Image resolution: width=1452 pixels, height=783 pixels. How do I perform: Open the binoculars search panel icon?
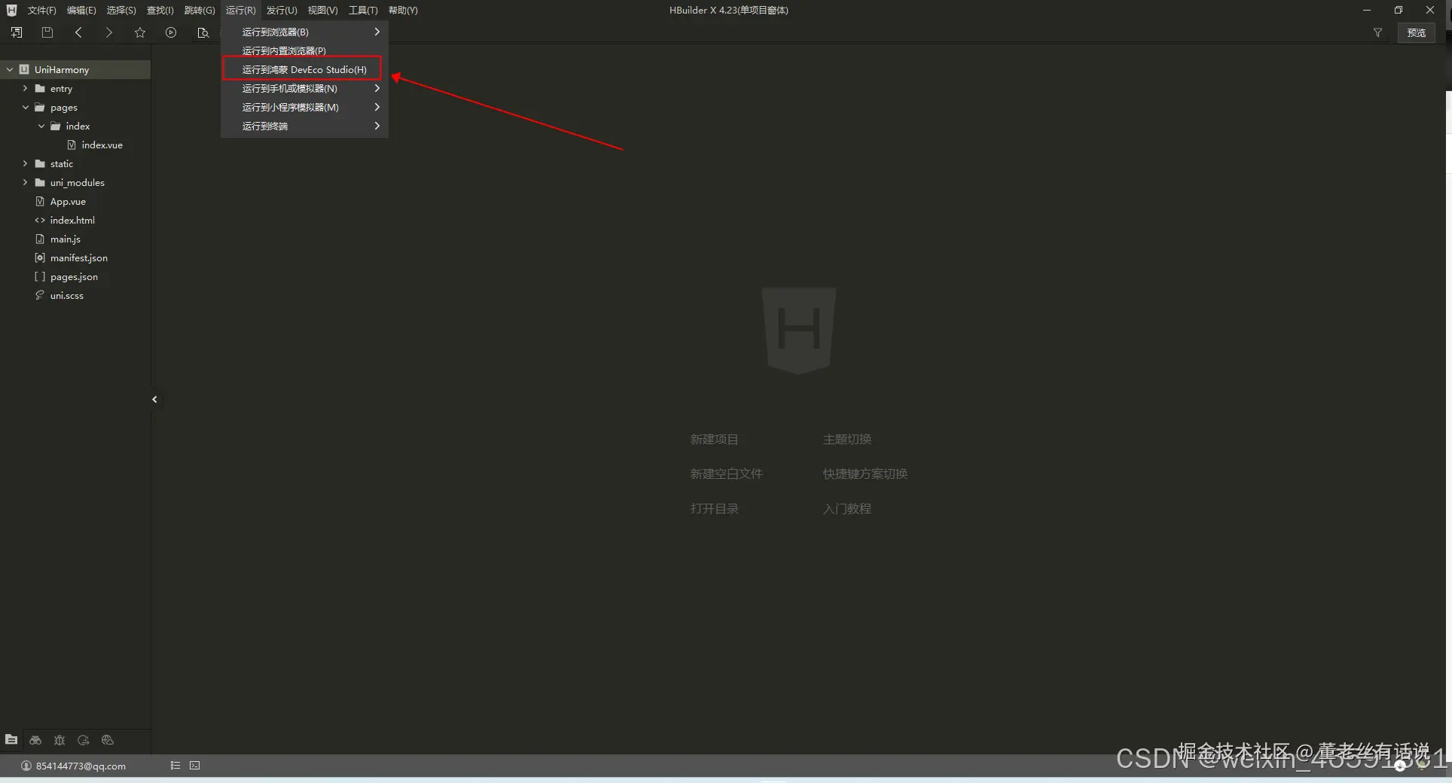click(x=35, y=740)
